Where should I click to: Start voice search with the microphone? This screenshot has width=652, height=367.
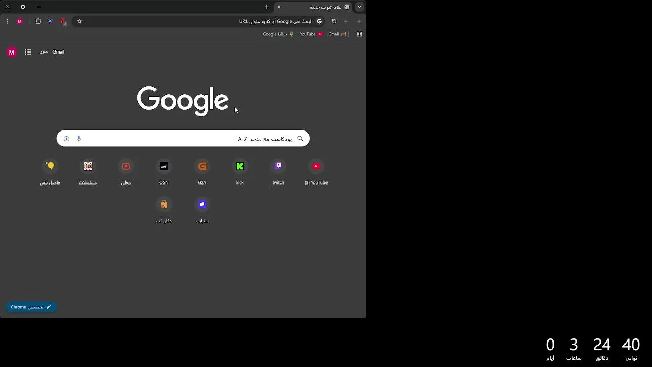[79, 138]
